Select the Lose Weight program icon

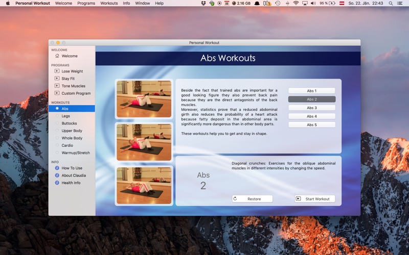click(57, 71)
